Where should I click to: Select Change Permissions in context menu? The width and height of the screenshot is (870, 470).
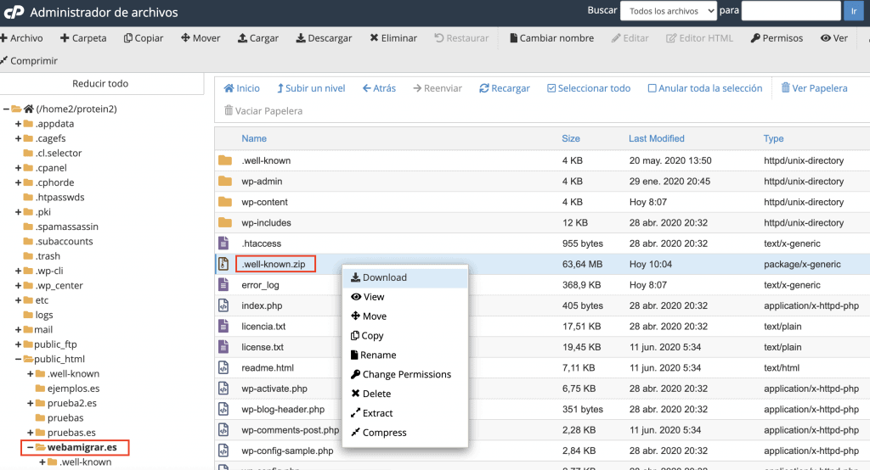pos(406,374)
